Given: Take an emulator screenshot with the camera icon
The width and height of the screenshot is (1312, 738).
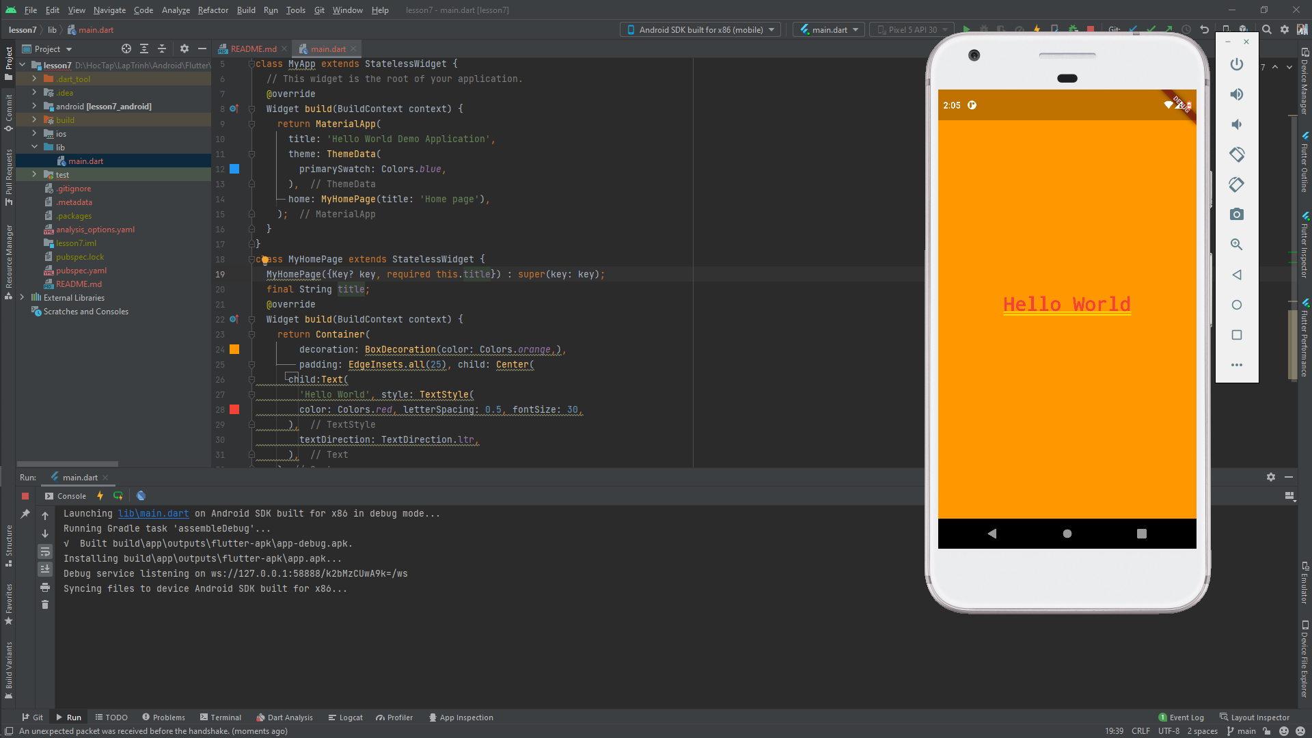Looking at the screenshot, I should click(x=1237, y=214).
